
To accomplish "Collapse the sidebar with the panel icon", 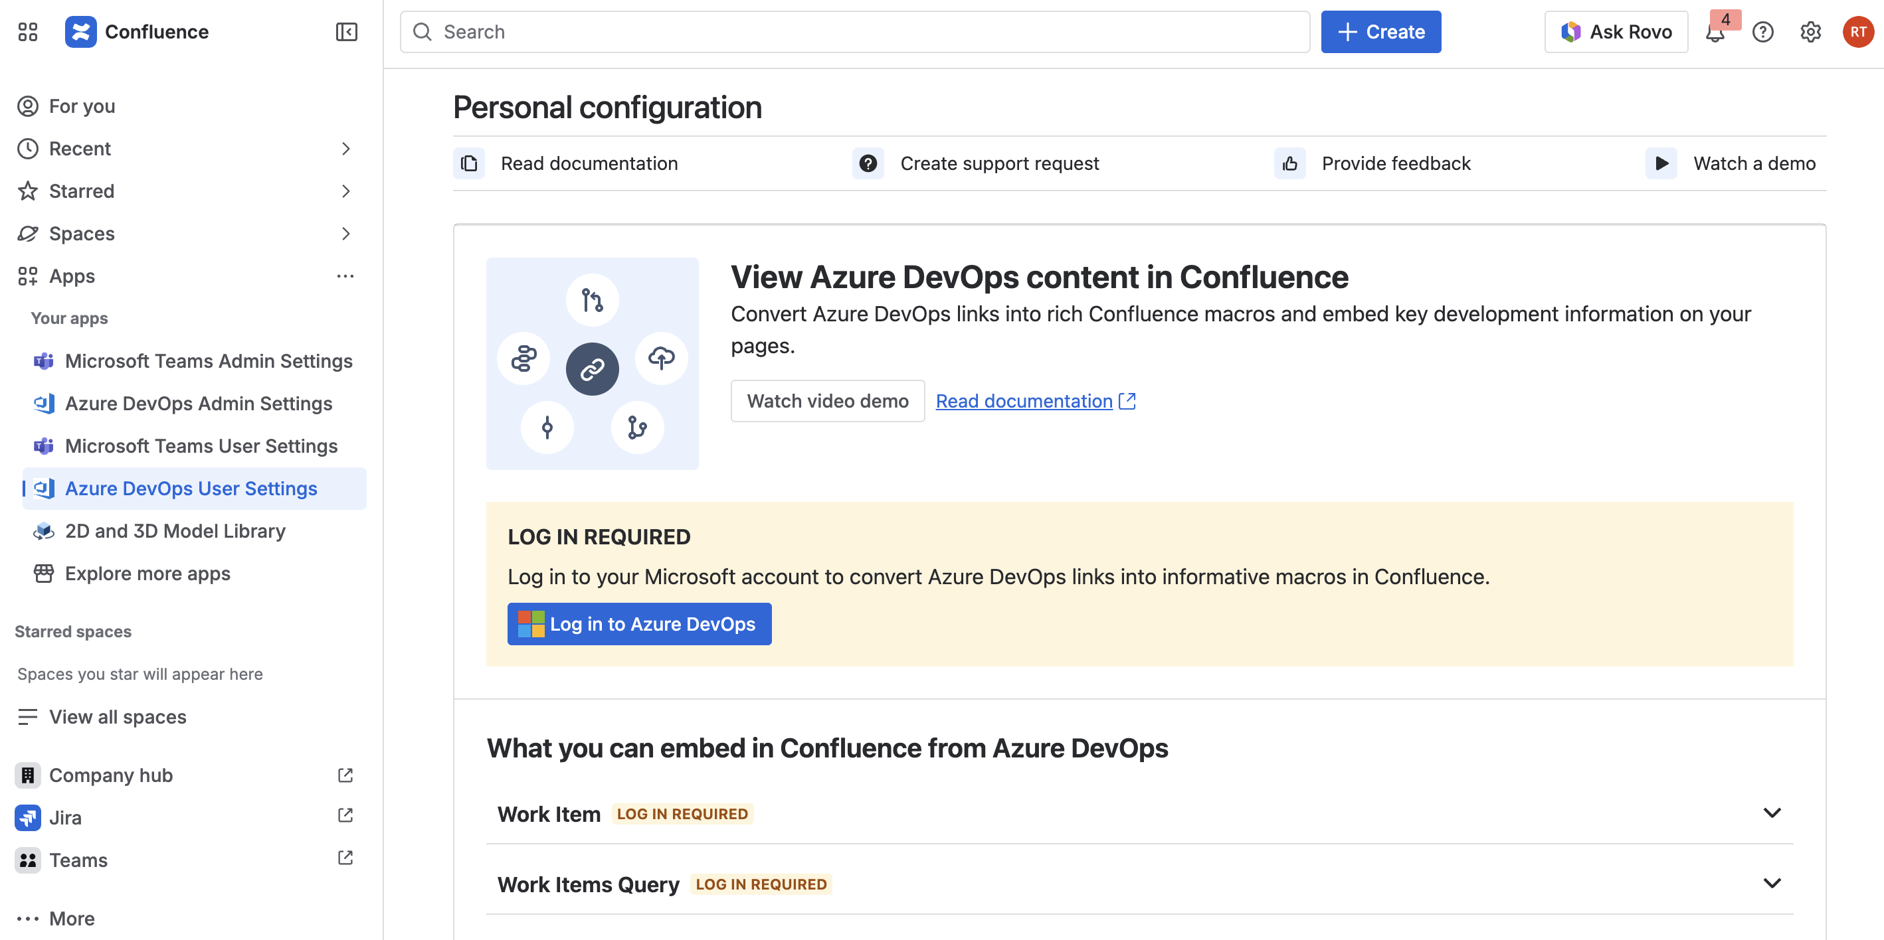I will 346,31.
